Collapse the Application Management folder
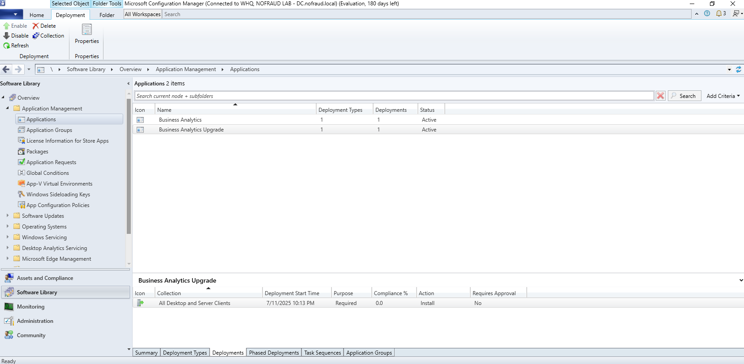The width and height of the screenshot is (744, 364). pyautogui.click(x=8, y=108)
